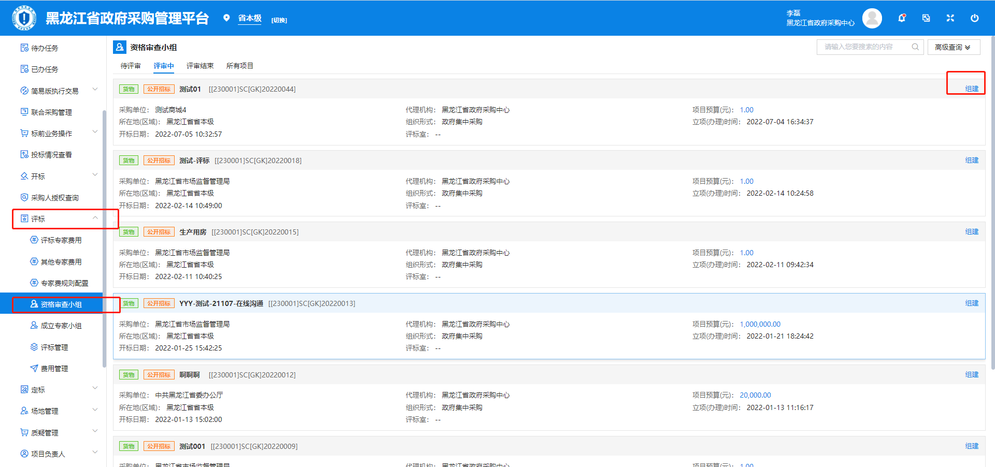
Task: Click 组建 for project 测试01
Action: (972, 89)
